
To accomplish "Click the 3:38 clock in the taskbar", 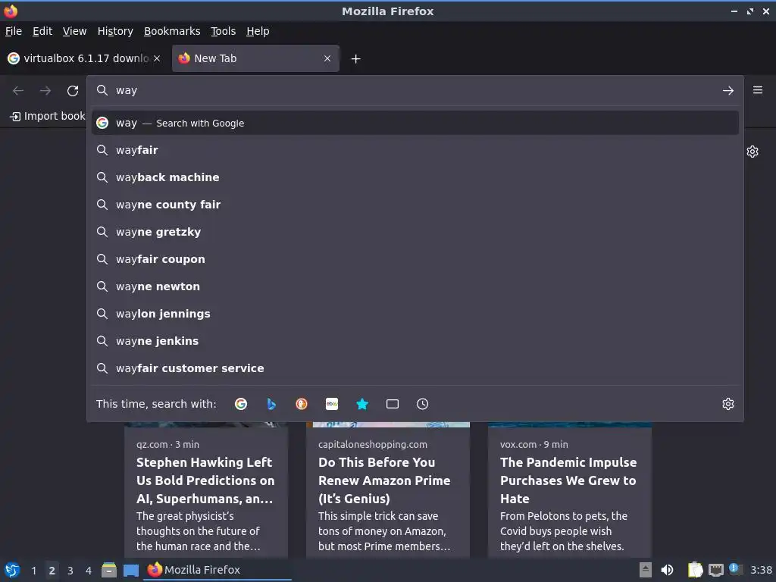I will point(761,570).
